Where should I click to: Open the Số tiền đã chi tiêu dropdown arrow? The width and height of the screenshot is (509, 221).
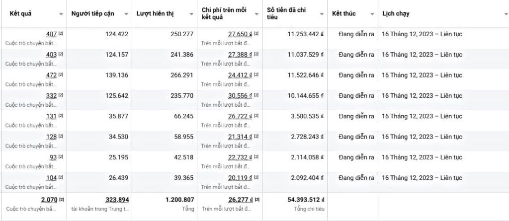323,14
